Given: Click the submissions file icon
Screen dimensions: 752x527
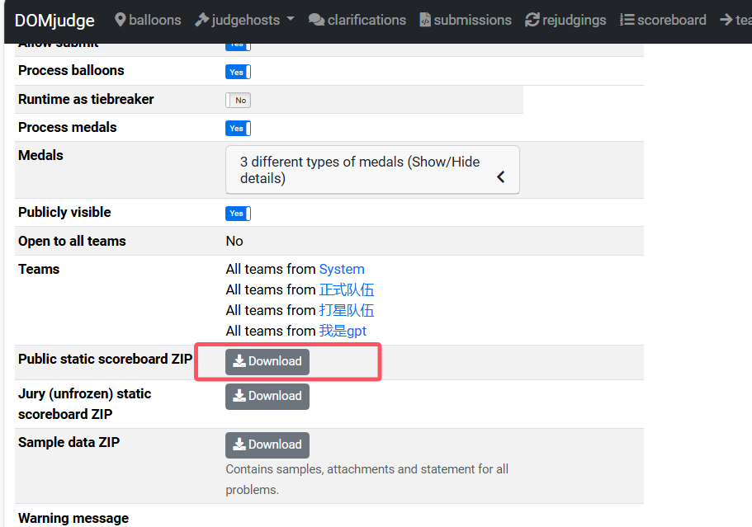Looking at the screenshot, I should [x=425, y=20].
